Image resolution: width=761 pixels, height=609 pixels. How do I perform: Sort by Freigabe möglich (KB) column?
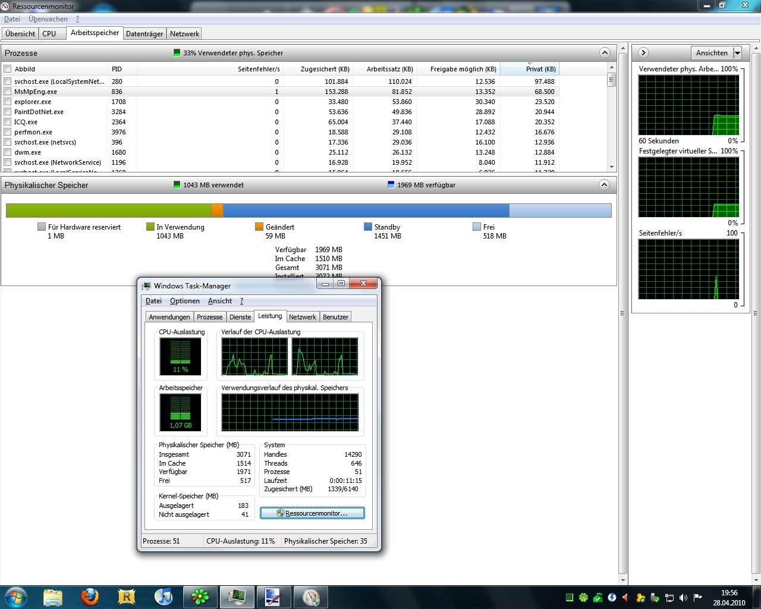(458, 69)
